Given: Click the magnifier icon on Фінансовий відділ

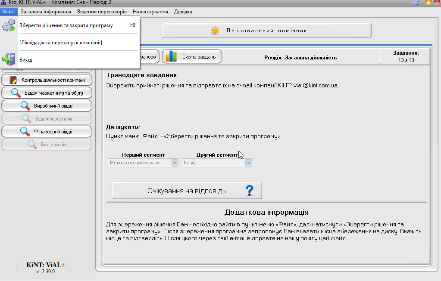Looking at the screenshot, I should point(25,132).
